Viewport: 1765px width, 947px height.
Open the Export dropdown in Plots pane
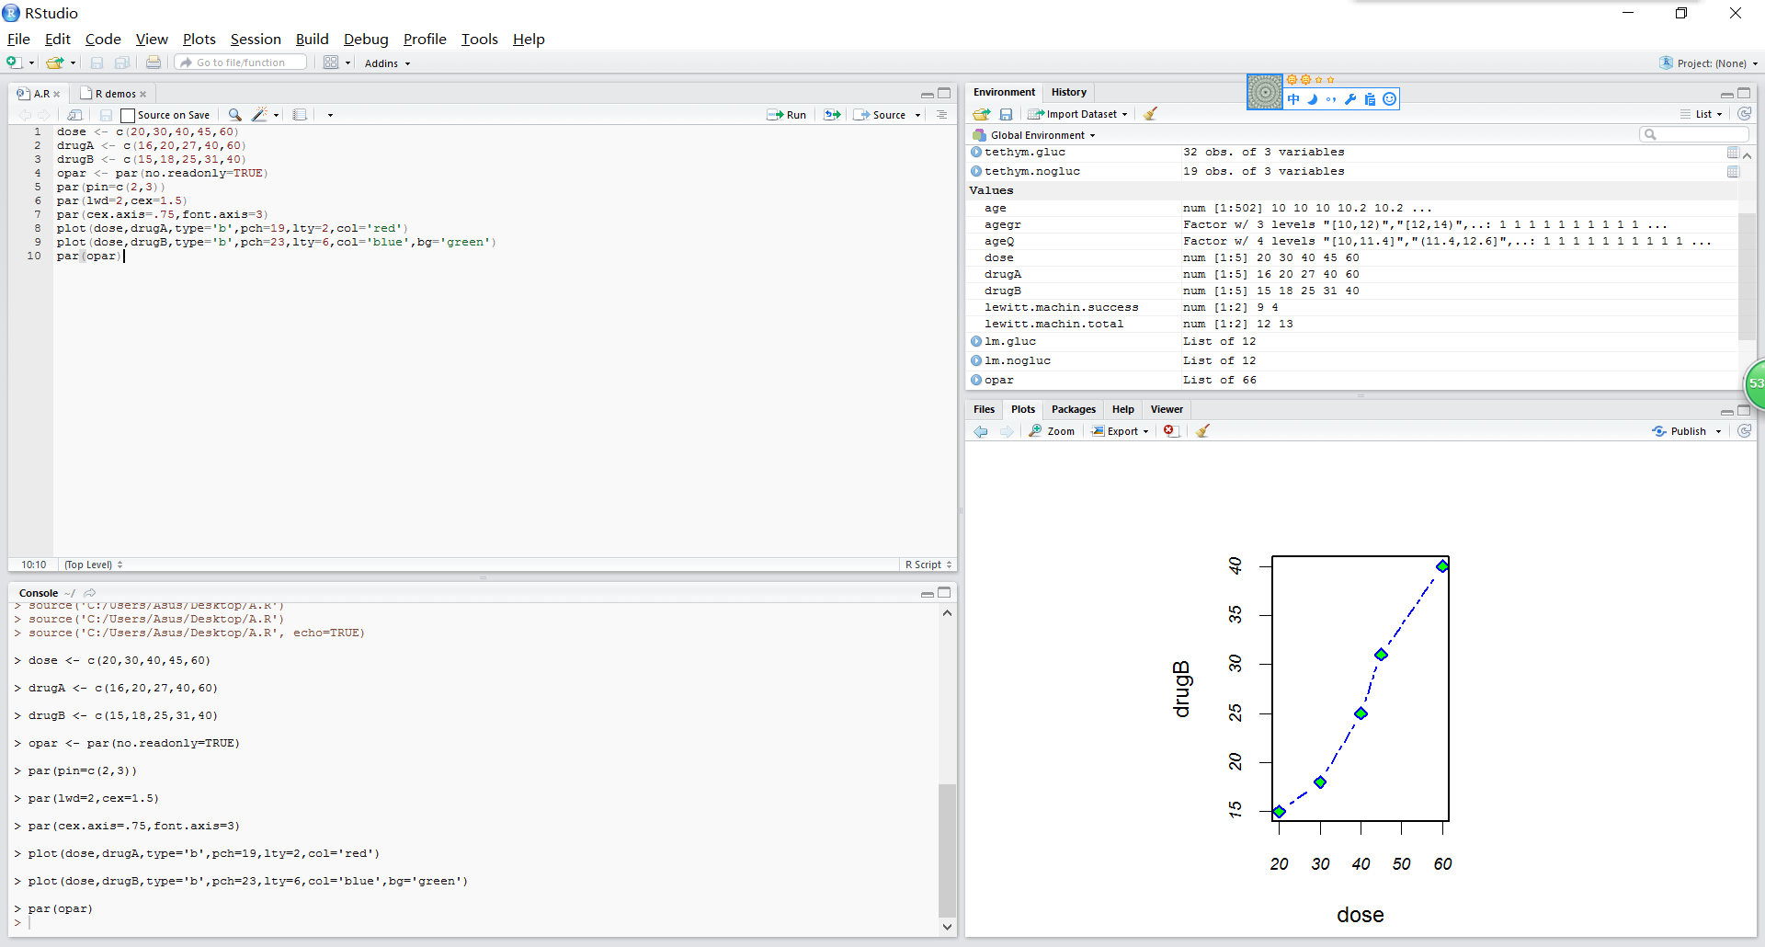[1121, 431]
